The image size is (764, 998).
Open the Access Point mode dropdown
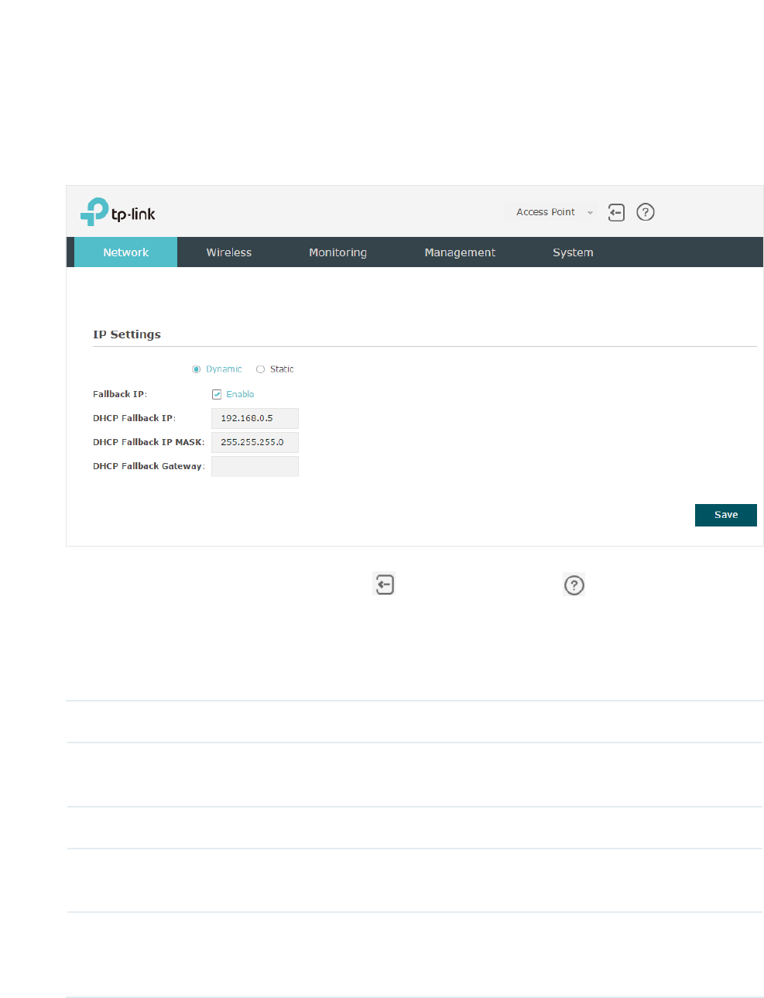pos(553,212)
